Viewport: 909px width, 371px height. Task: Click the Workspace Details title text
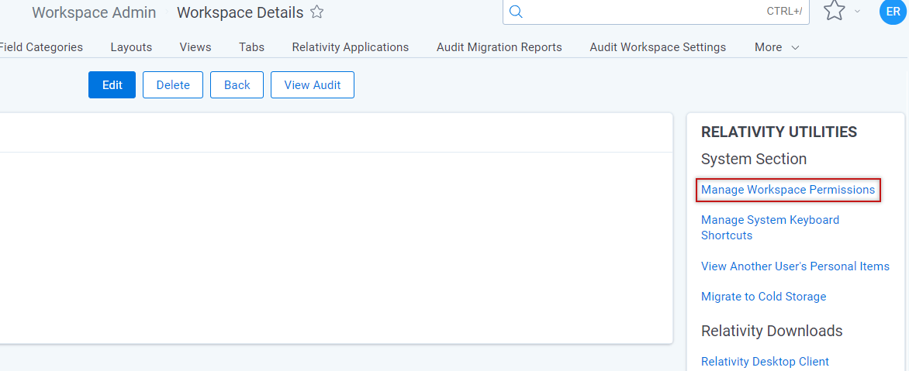pos(240,12)
